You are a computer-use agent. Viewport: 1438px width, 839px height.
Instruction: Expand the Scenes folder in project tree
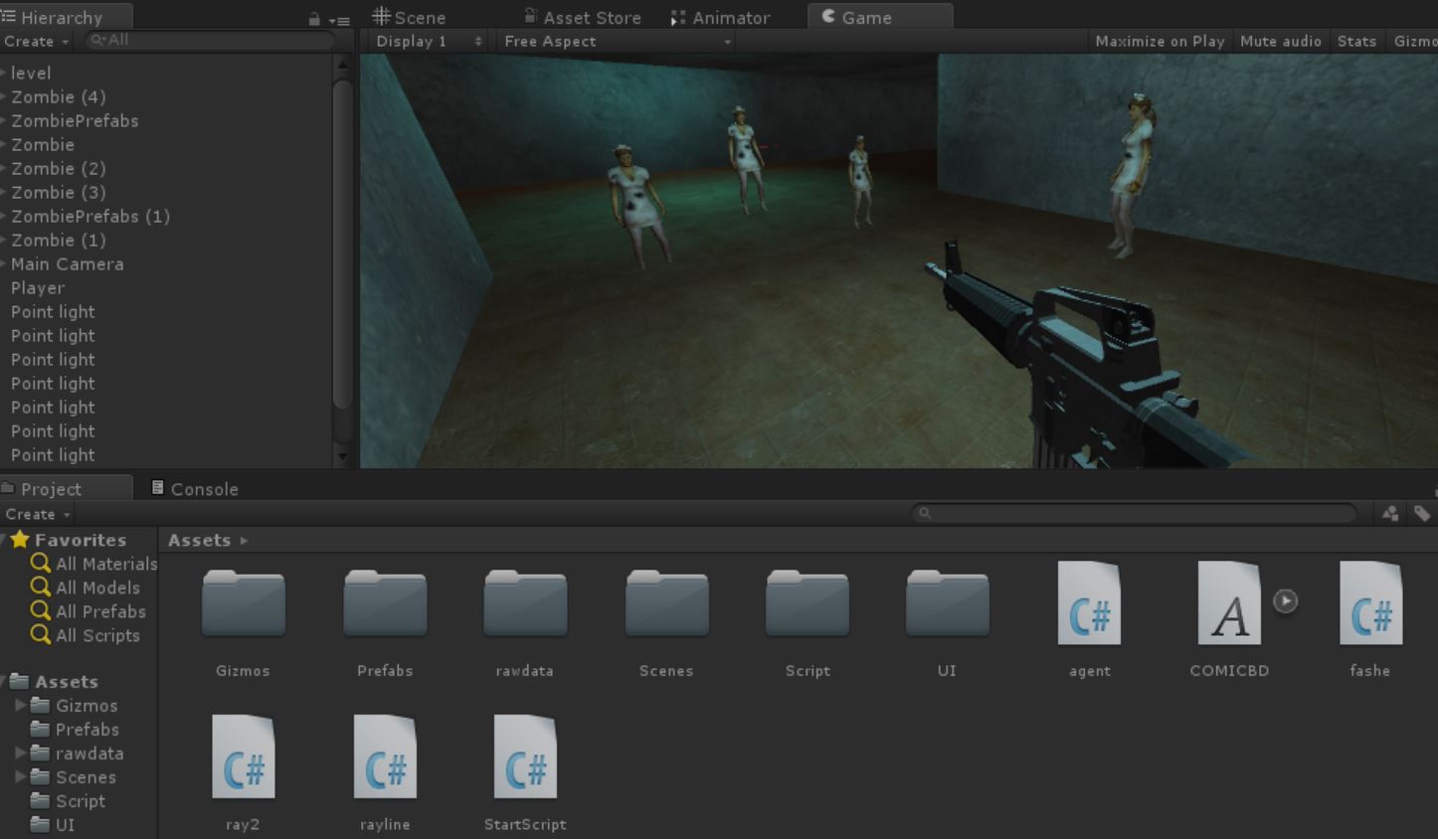[20, 776]
